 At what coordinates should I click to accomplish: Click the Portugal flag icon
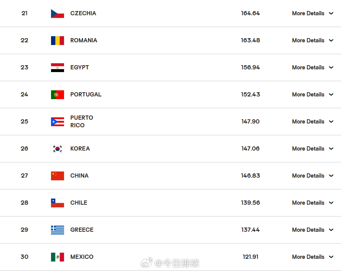click(58, 95)
